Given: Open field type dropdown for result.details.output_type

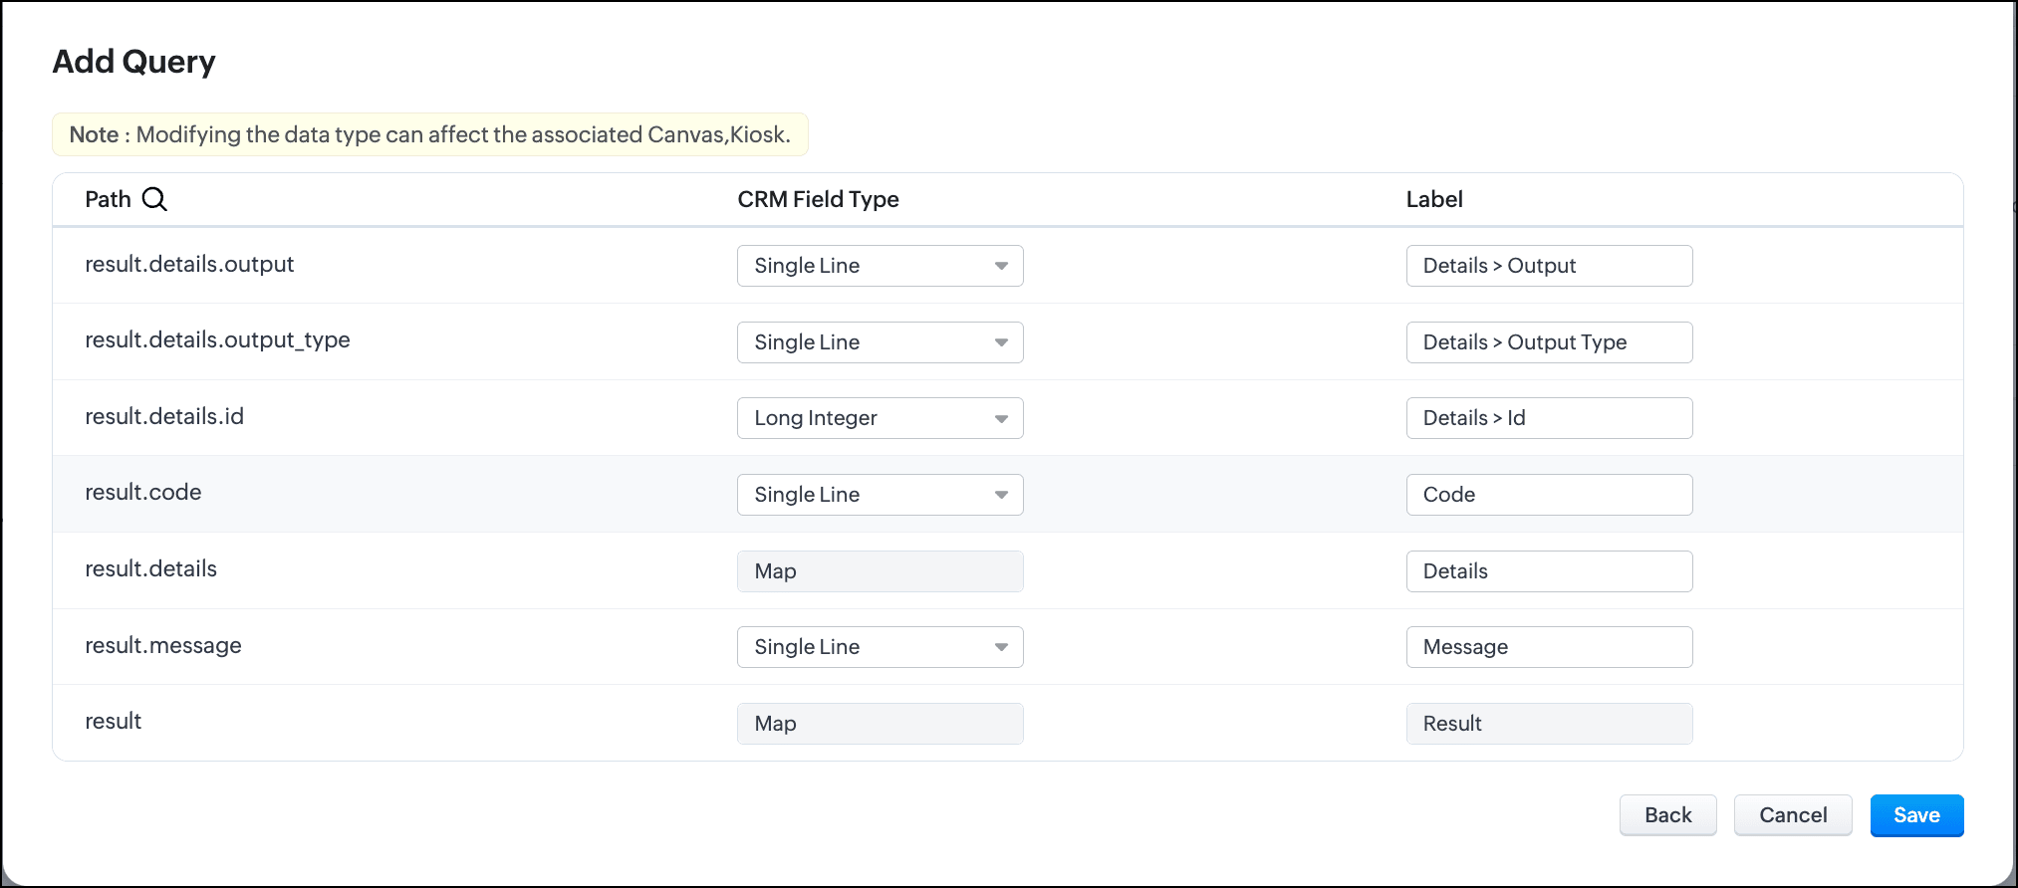Looking at the screenshot, I should 880,342.
